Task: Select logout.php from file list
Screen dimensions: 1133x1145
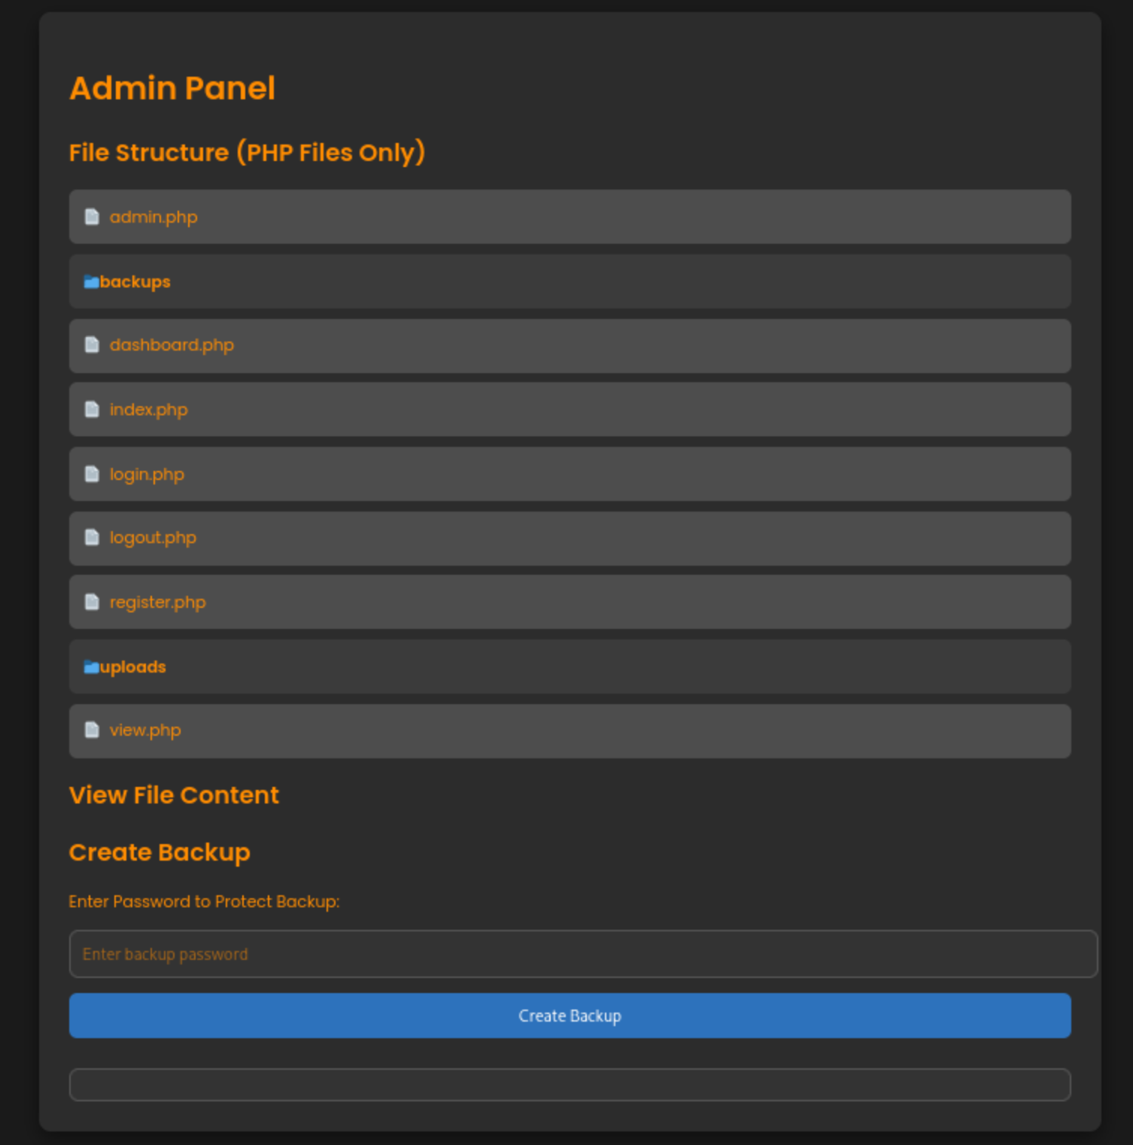Action: tap(153, 538)
